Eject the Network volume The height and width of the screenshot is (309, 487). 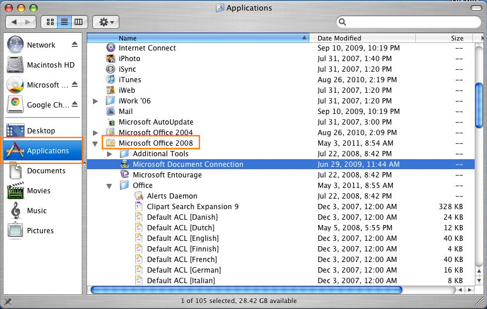click(x=75, y=45)
